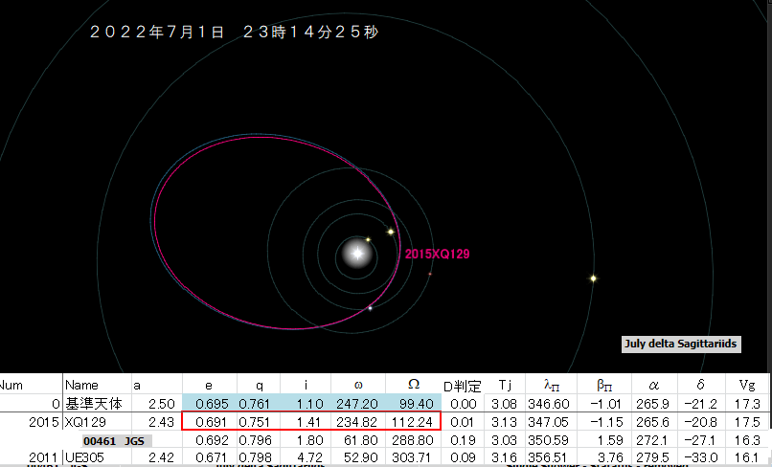
Task: Select the bluish planet dot below the Sun
Action: (x=370, y=308)
